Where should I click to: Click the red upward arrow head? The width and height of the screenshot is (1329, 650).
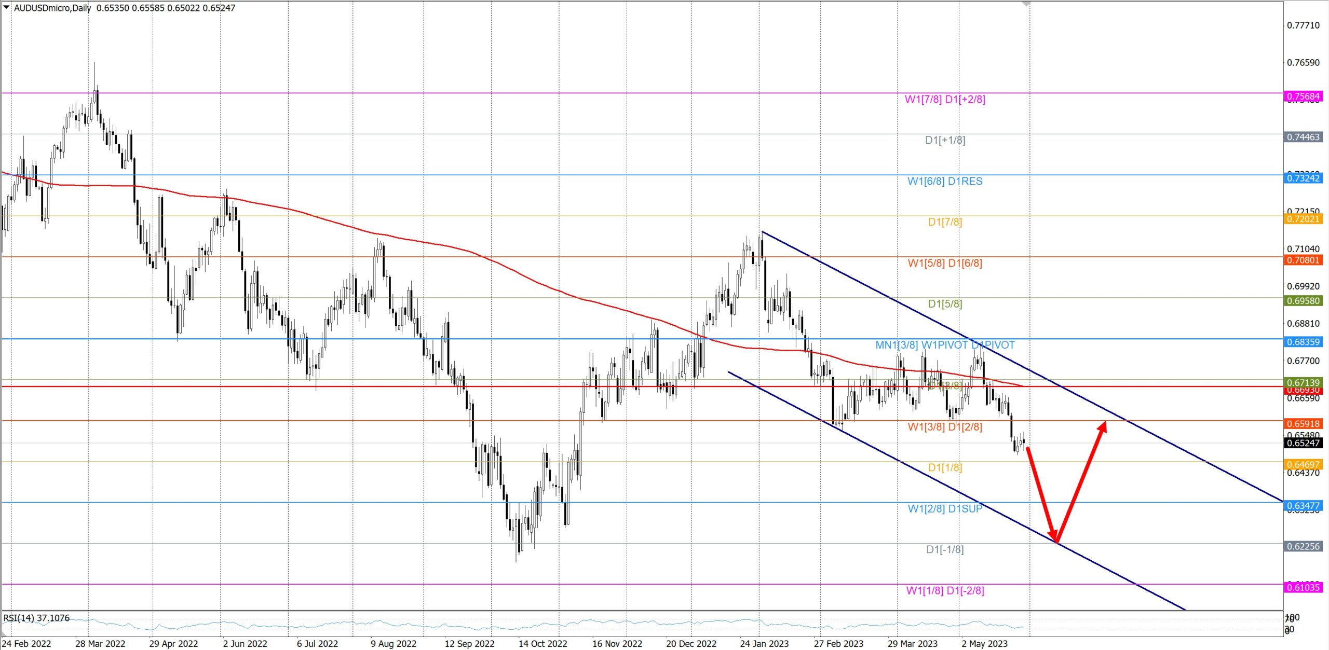pyautogui.click(x=1103, y=426)
